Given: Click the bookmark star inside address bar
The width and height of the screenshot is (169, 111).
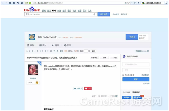Looking at the screenshot, I should (x=128, y=3).
